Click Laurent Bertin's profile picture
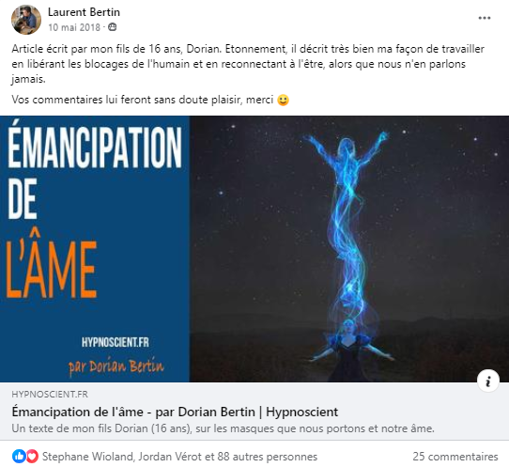The image size is (509, 467). tap(26, 20)
